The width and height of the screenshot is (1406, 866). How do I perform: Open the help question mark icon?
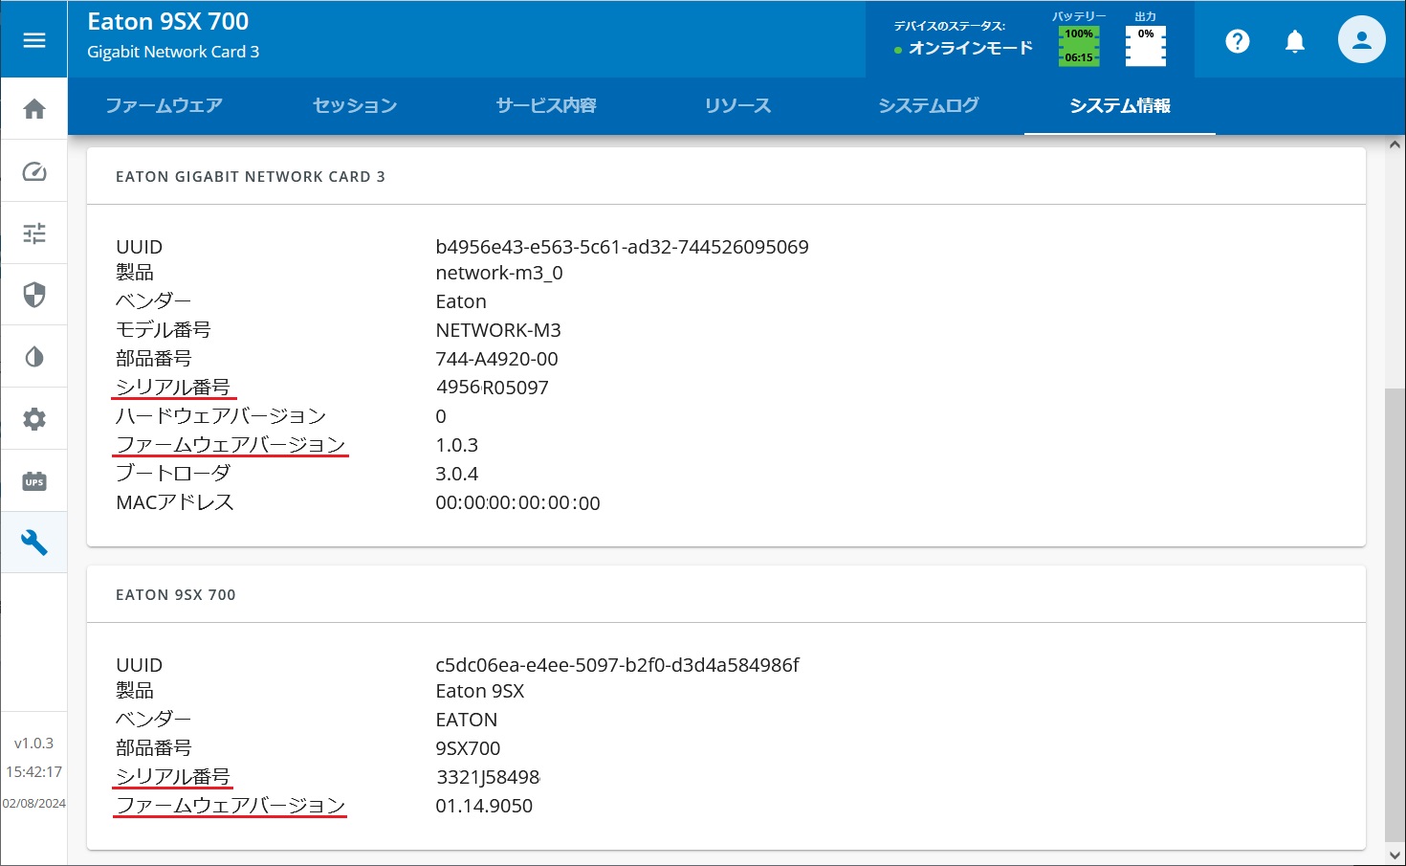tap(1238, 41)
